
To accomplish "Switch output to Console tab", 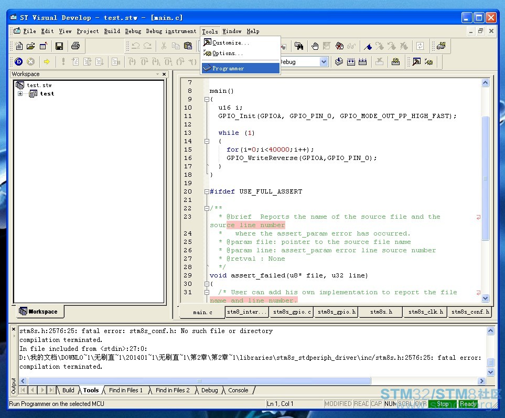I will pyautogui.click(x=238, y=390).
